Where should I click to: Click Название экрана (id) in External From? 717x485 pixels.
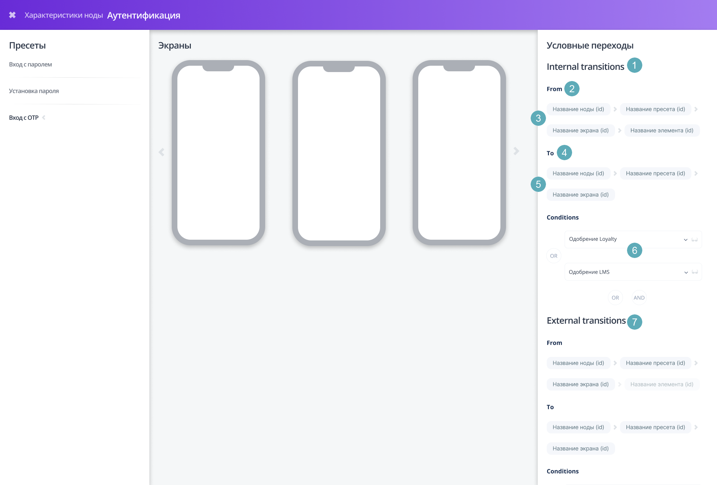click(581, 385)
